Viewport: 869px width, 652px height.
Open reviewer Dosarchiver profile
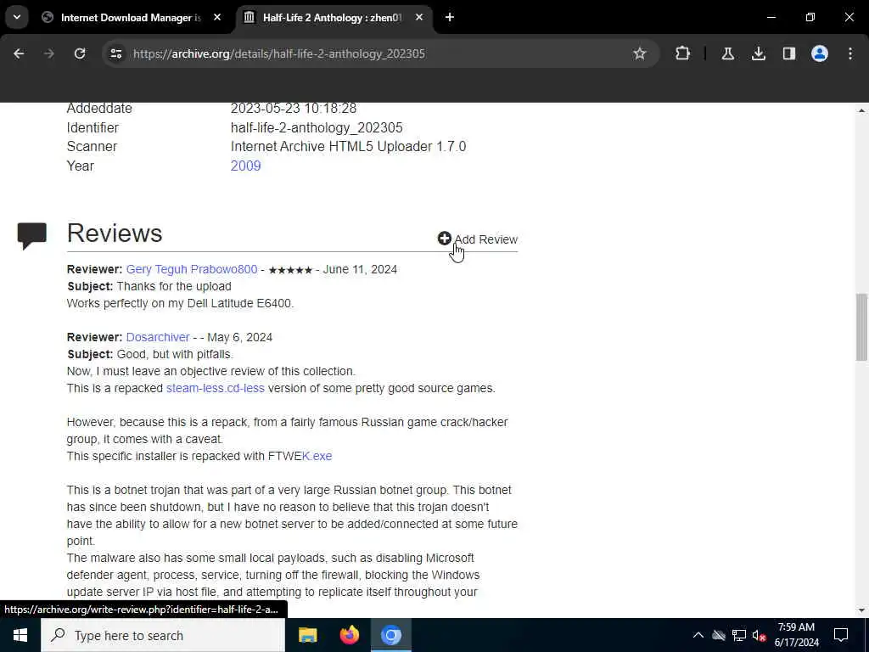(158, 337)
